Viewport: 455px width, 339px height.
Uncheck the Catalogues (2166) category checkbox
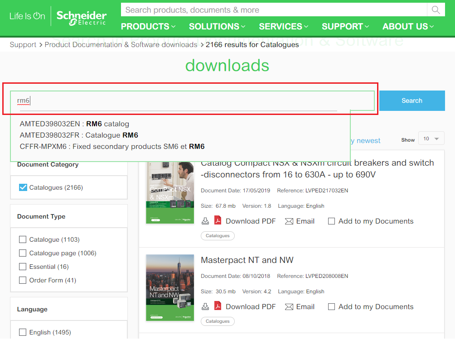click(23, 187)
